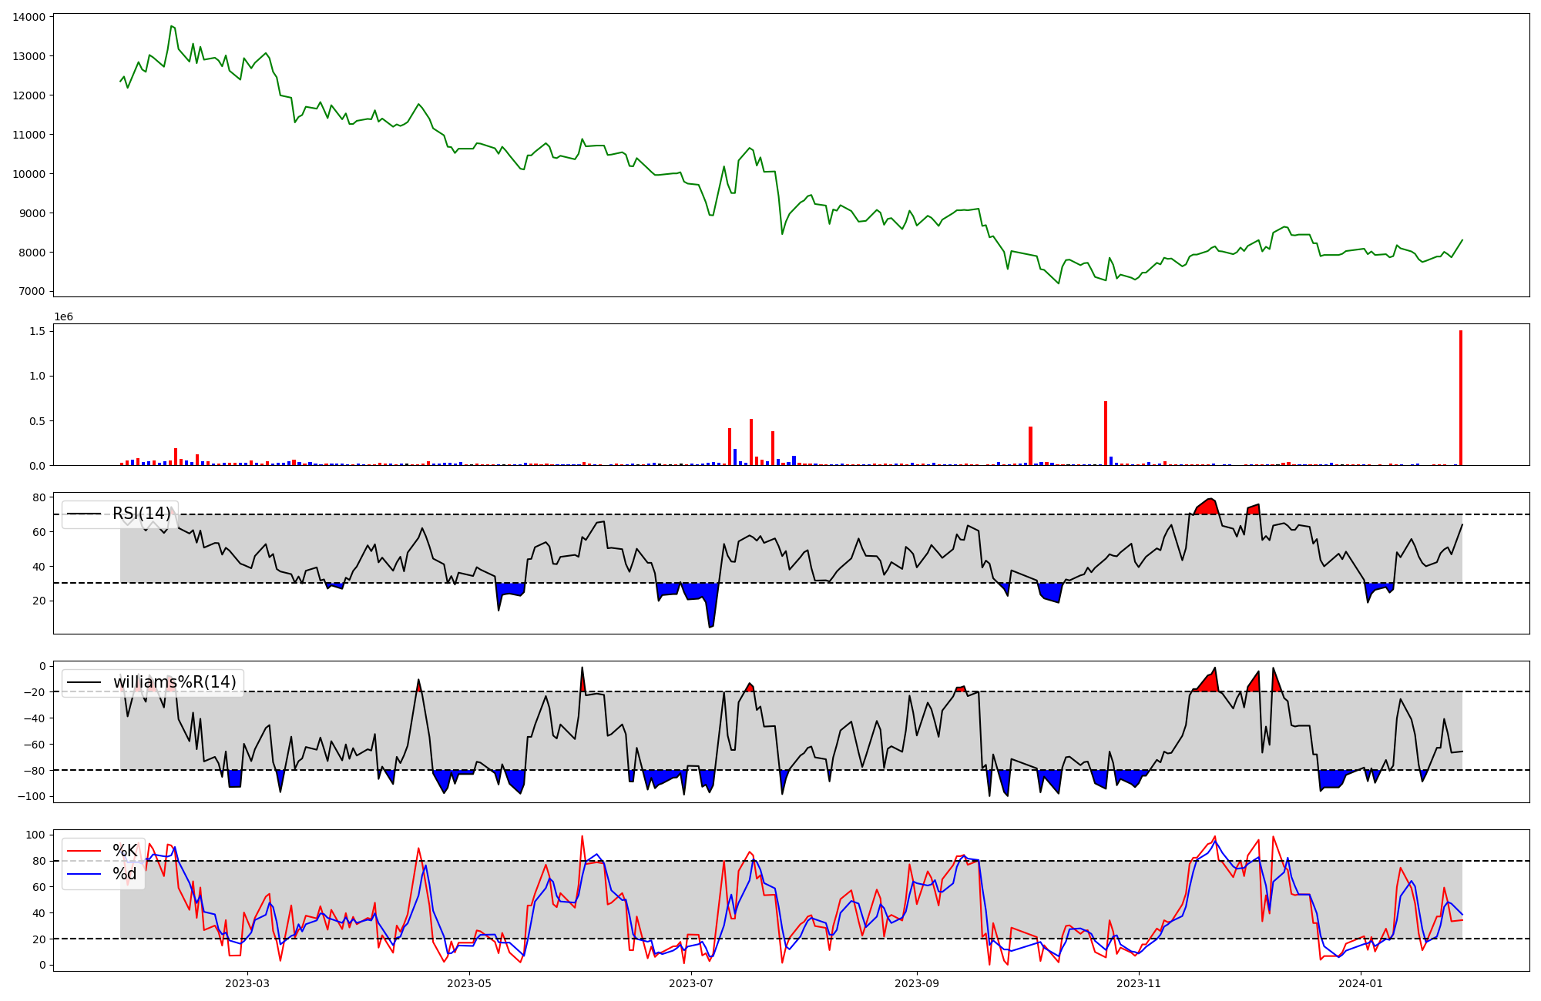Select the 2023-09 date label on x-axis
This screenshot has height=1001, width=1541.
click(917, 983)
